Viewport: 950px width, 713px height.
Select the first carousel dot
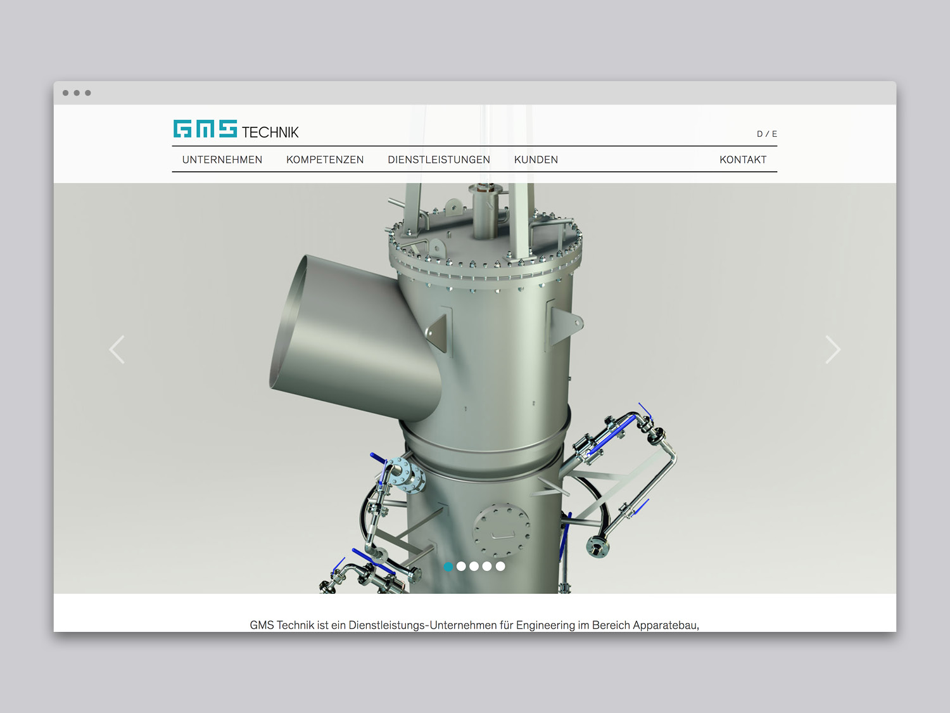(x=448, y=567)
